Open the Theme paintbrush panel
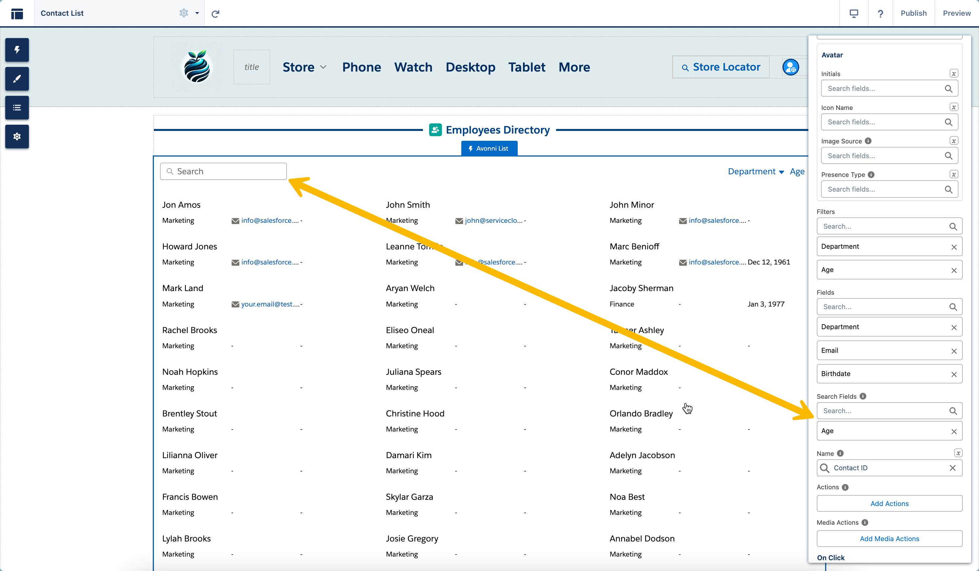Image resolution: width=979 pixels, height=571 pixels. [x=17, y=79]
